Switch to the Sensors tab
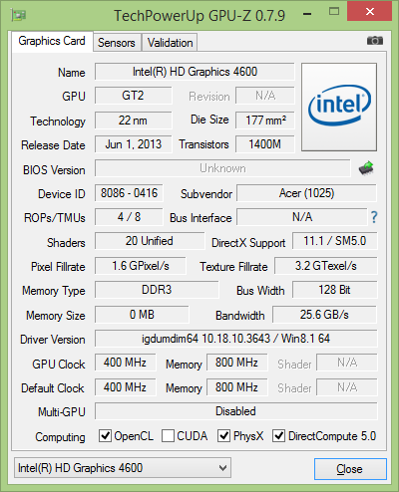 coord(117,43)
